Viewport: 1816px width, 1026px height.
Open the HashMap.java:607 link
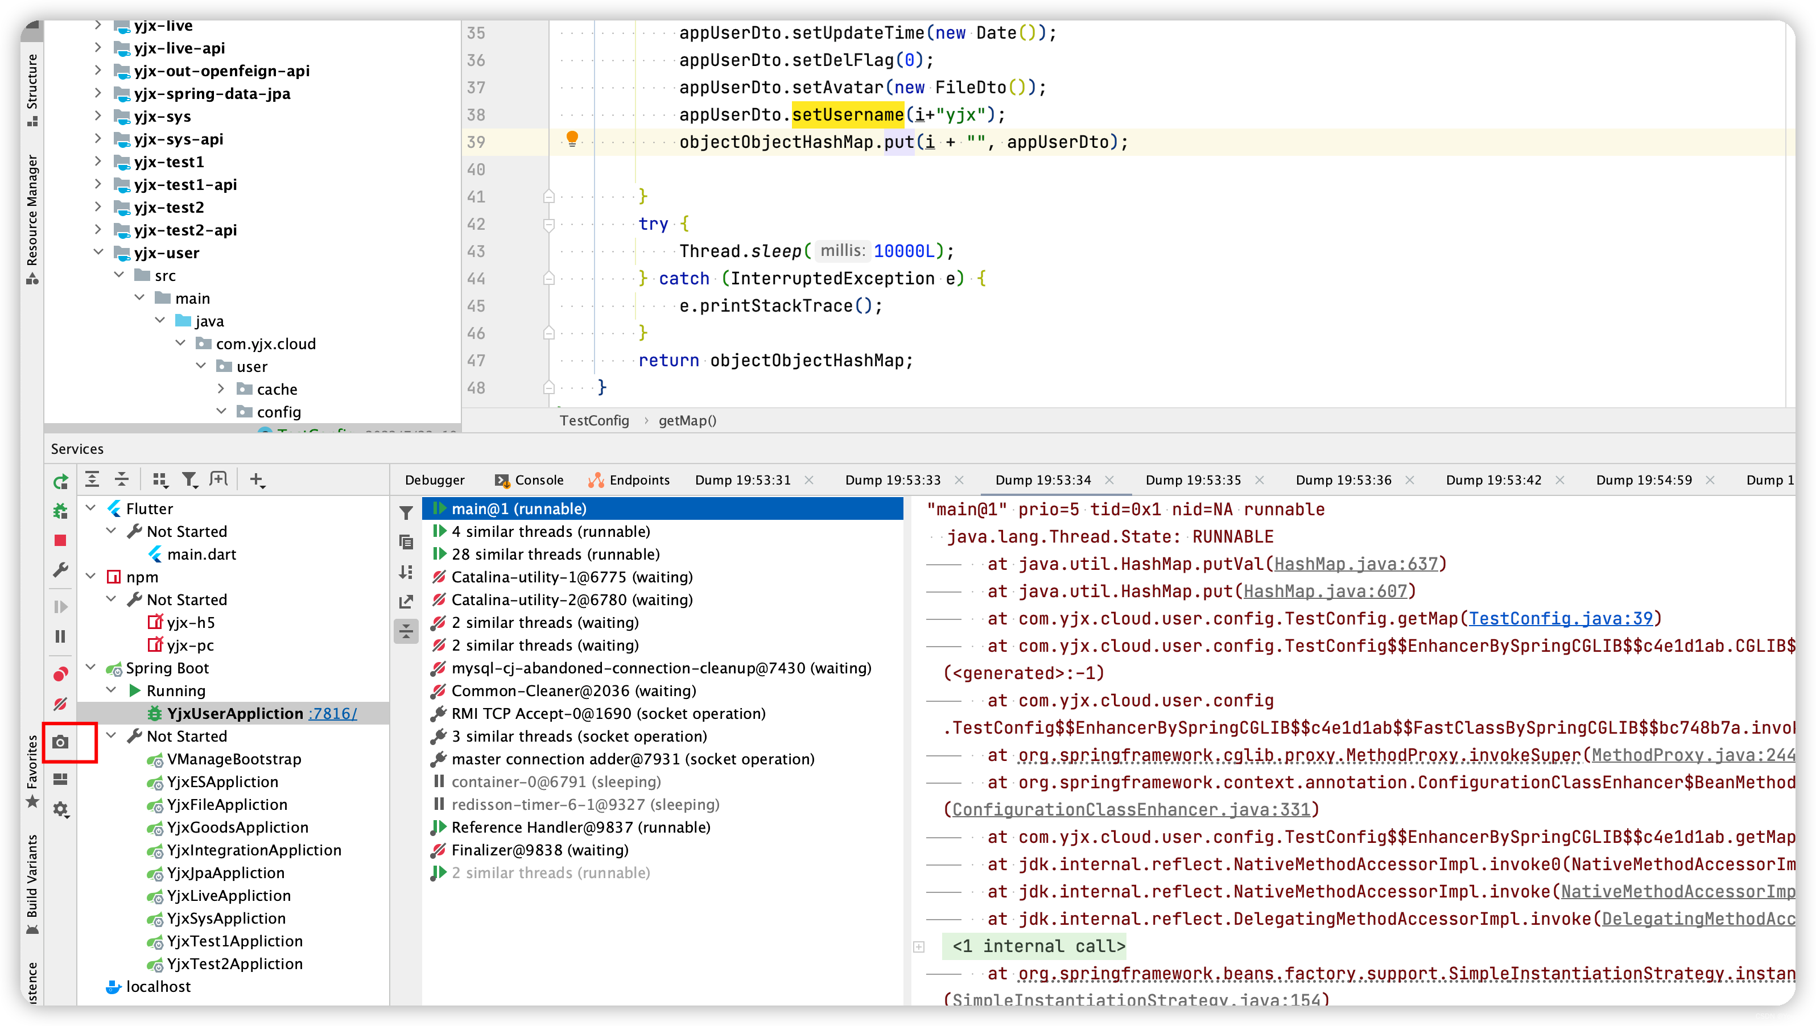tap(1326, 591)
